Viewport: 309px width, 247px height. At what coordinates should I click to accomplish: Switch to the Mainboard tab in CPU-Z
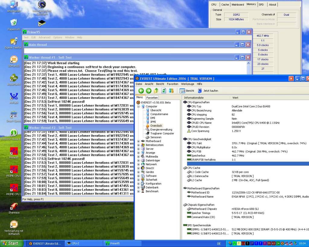[x=238, y=5]
